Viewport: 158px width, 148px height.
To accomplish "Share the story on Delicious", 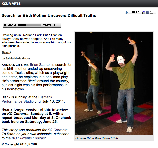I will [143, 12].
